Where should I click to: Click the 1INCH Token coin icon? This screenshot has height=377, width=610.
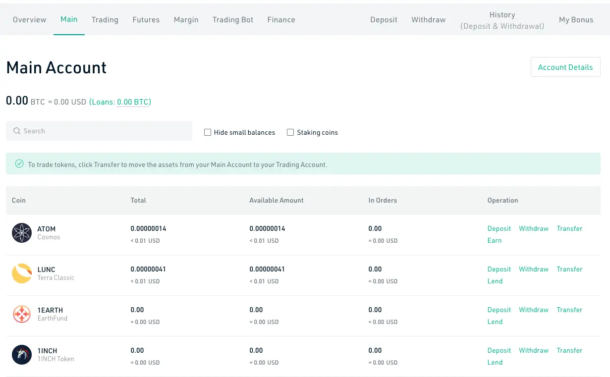[x=22, y=355]
